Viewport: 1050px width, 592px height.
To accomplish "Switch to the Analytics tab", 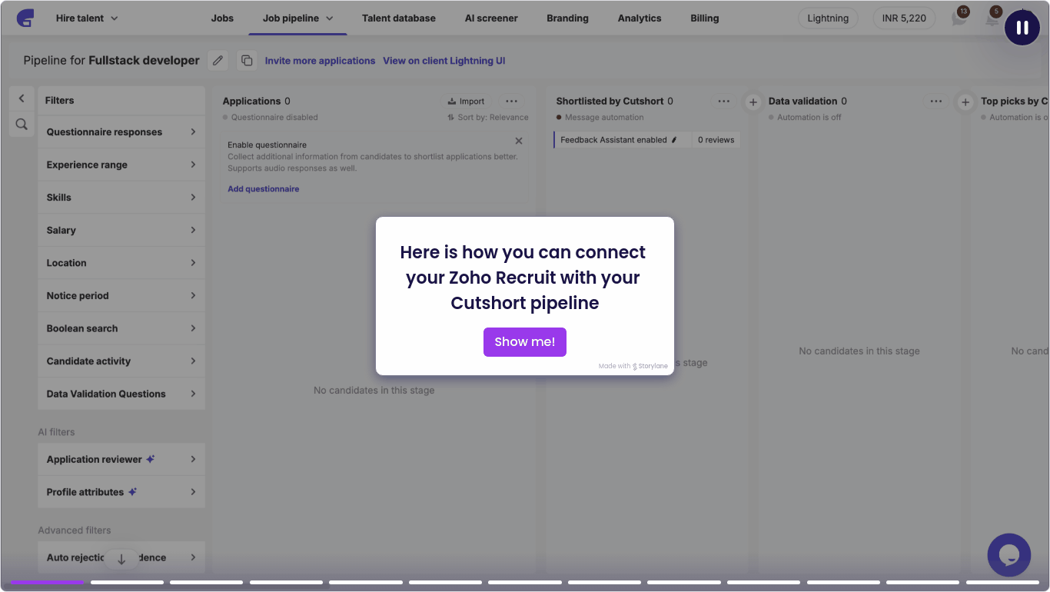I will 640,18.
